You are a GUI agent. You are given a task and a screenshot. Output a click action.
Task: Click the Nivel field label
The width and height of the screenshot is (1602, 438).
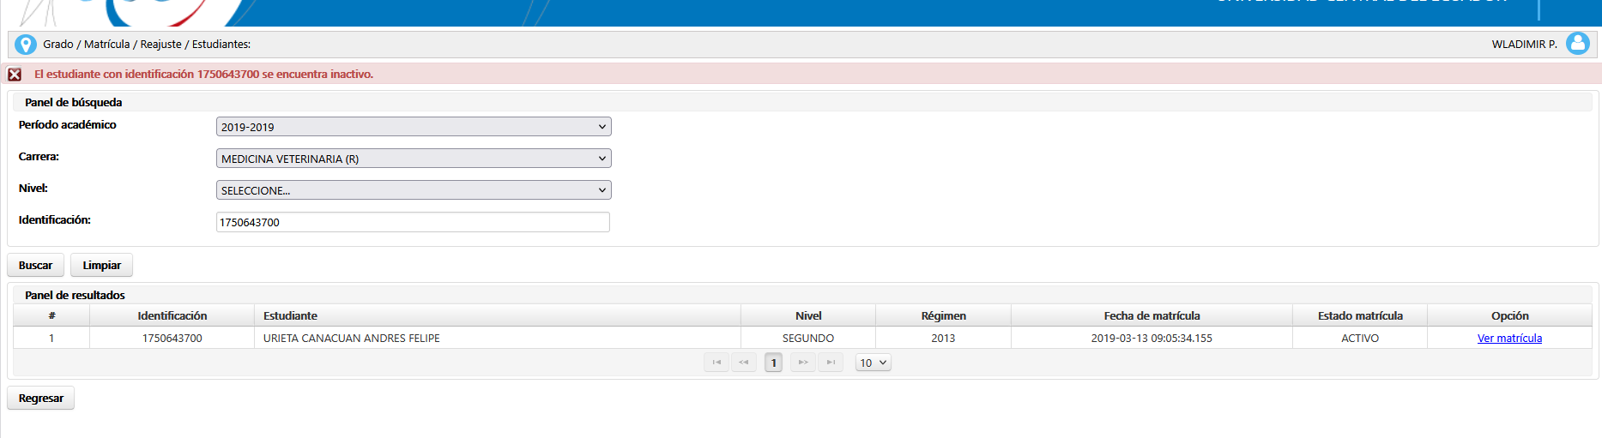pos(33,189)
